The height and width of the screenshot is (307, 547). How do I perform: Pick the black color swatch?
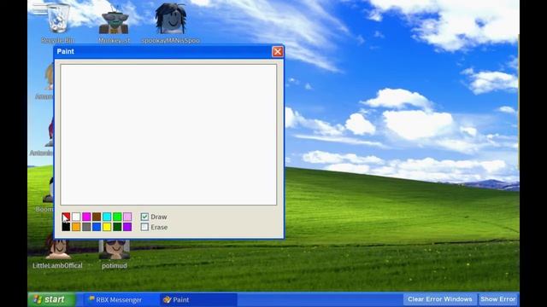click(x=66, y=227)
